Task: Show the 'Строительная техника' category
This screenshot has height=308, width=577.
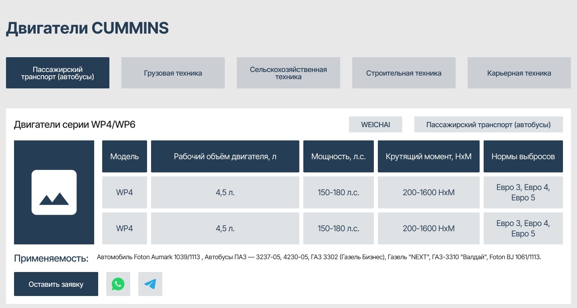Action: click(x=404, y=73)
